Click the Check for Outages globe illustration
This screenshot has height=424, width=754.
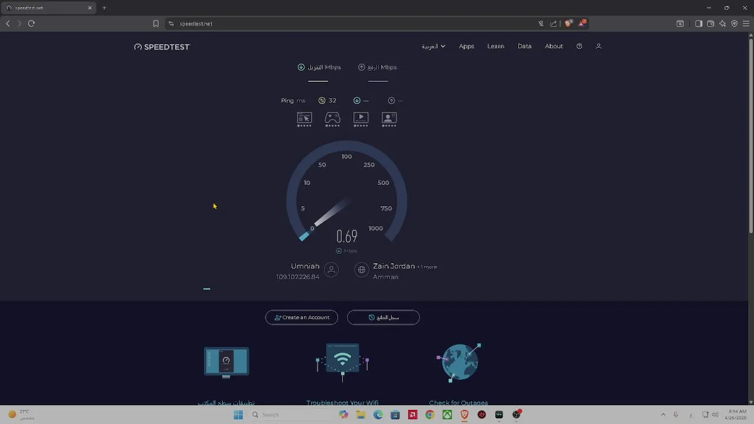pyautogui.click(x=459, y=362)
